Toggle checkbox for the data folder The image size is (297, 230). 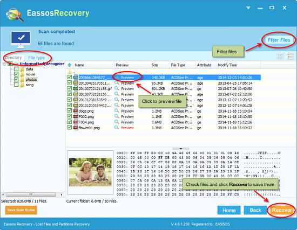tap(16, 69)
